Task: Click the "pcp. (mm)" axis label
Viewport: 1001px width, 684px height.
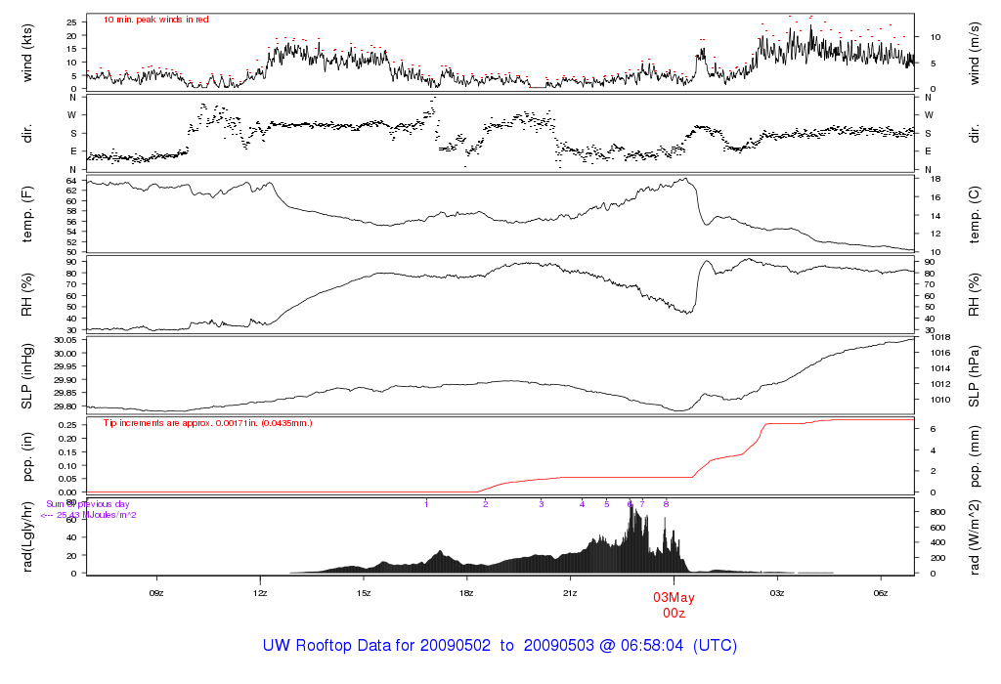Action: (975, 456)
